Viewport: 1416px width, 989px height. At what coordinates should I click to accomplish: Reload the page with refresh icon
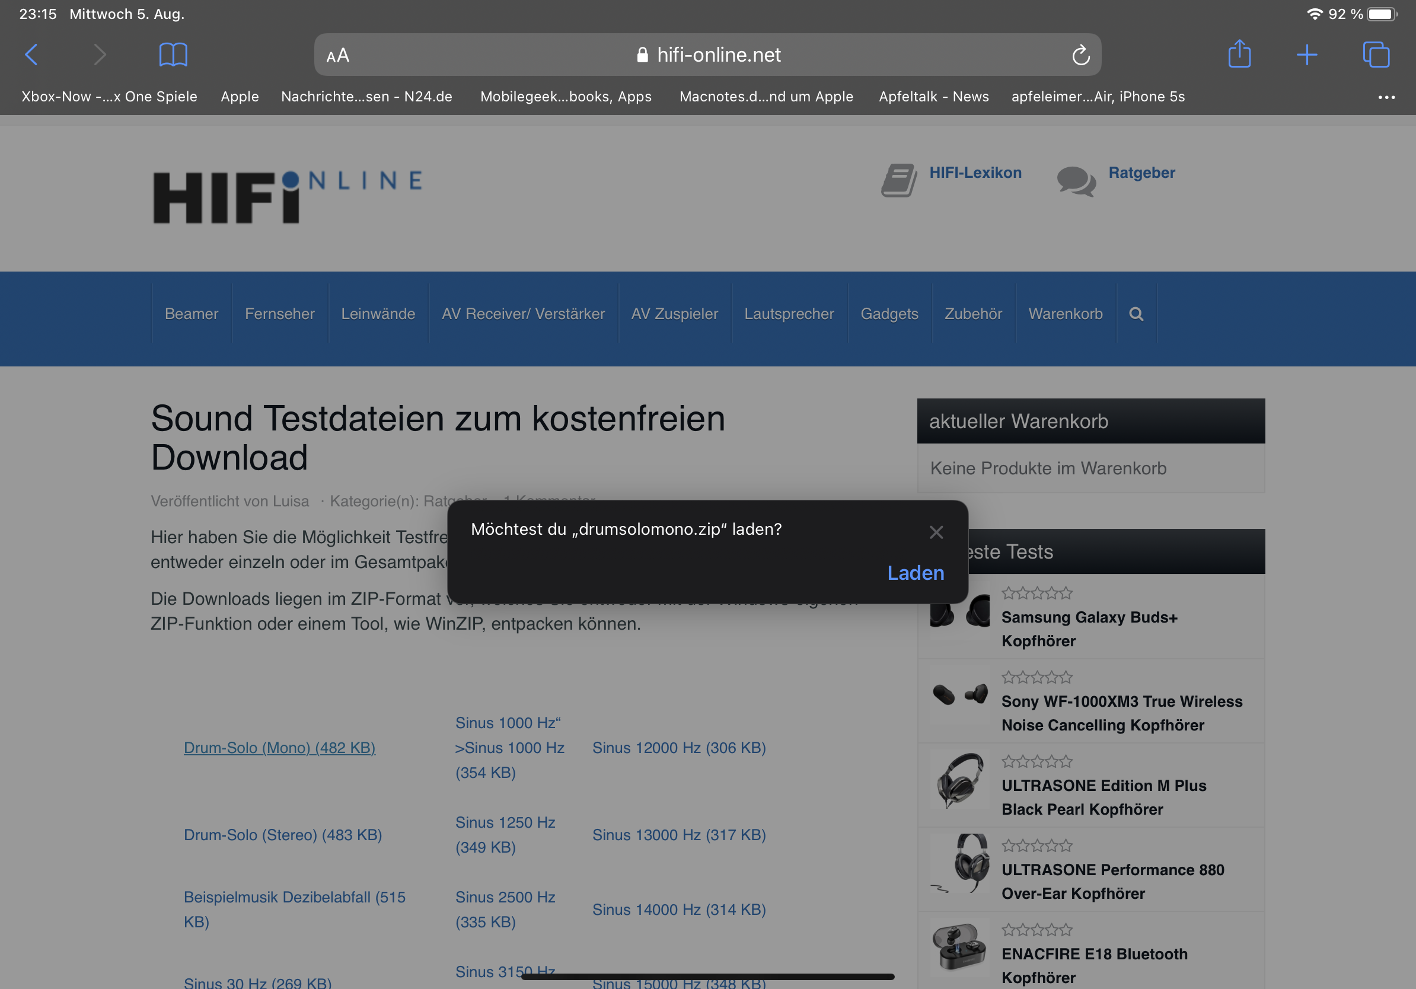pos(1080,55)
